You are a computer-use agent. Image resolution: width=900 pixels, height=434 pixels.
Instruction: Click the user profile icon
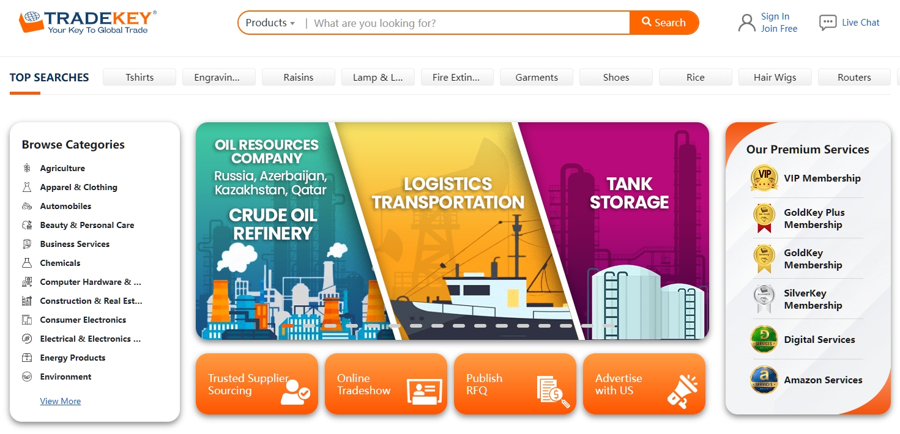746,23
